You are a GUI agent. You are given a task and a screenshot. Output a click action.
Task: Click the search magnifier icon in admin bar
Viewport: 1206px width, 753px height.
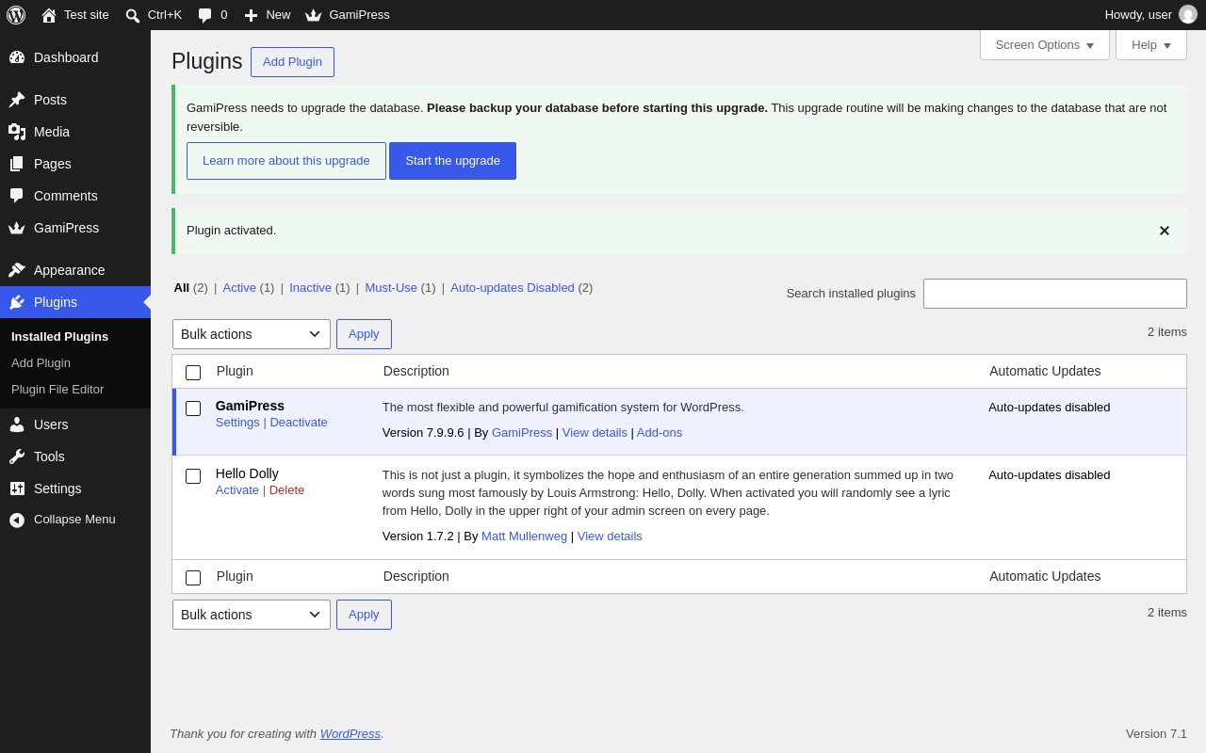(x=133, y=15)
